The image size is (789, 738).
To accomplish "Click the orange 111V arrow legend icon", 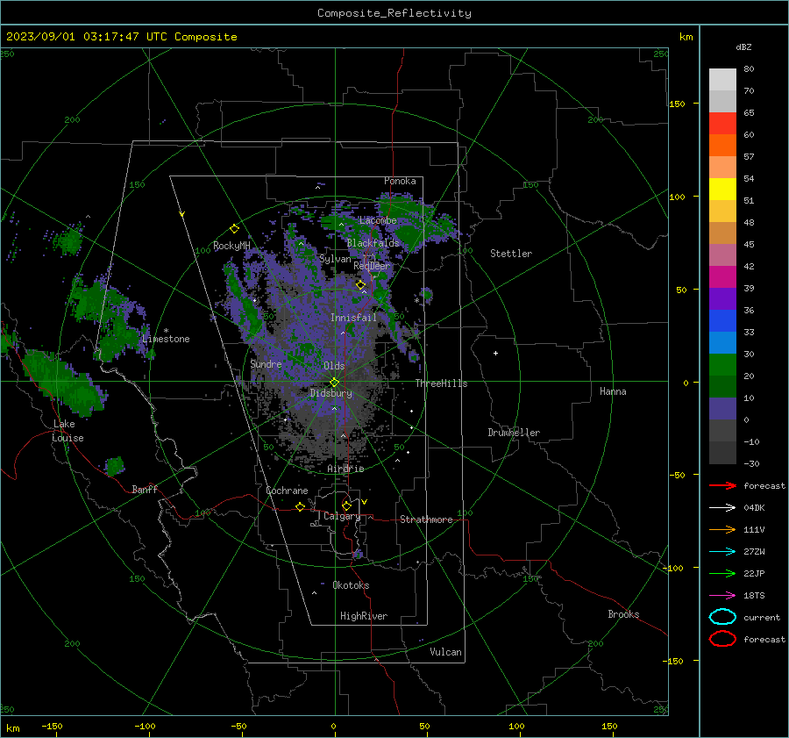I will [x=722, y=529].
